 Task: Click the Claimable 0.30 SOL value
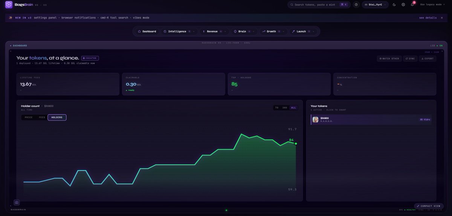133,84
